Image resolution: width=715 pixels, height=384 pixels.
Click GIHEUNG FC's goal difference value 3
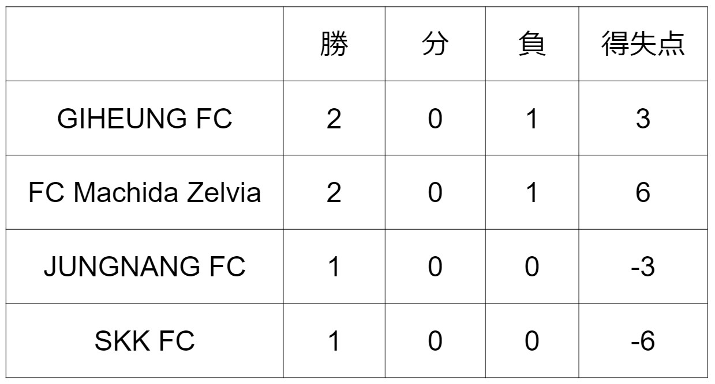coord(643,119)
